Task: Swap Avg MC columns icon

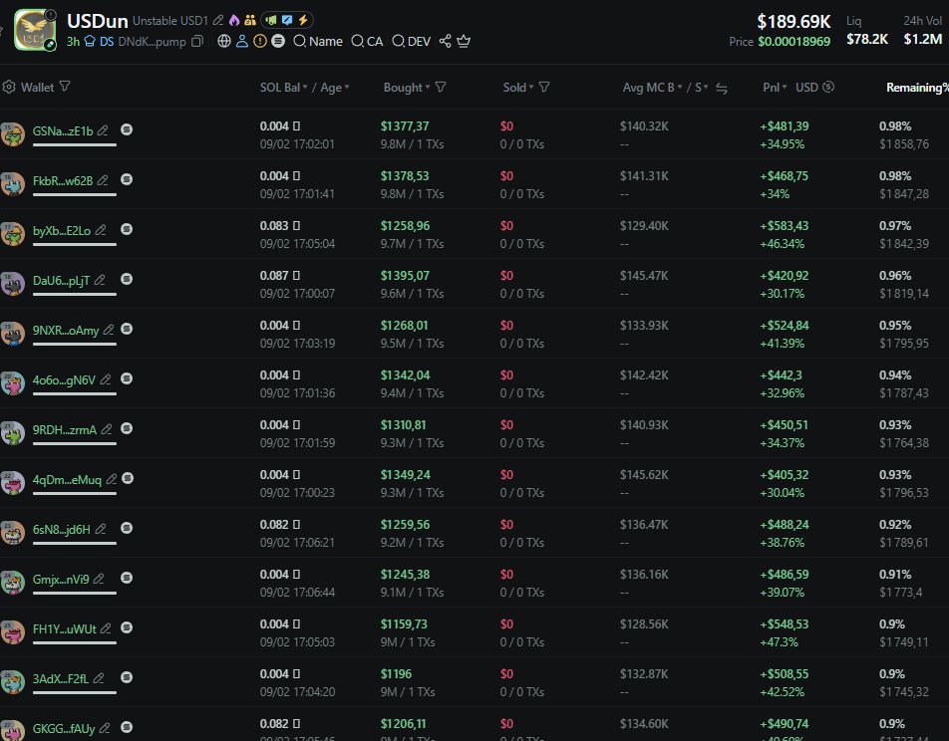Action: click(722, 88)
